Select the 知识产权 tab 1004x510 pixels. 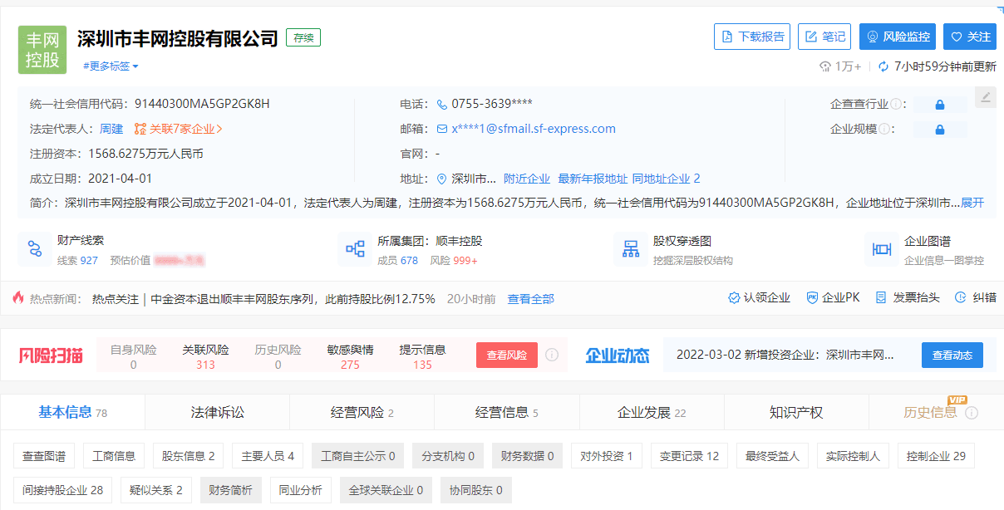click(x=796, y=413)
